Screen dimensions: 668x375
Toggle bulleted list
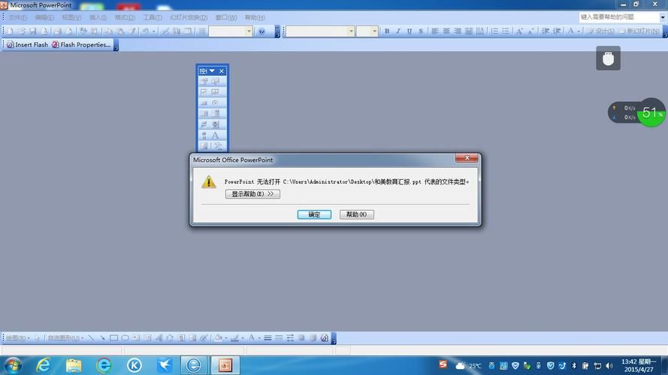coord(506,31)
